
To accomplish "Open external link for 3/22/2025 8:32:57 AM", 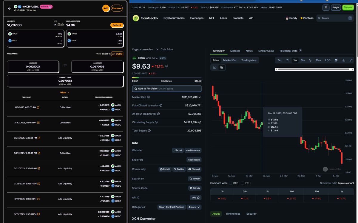I will (x=38, y=184).
